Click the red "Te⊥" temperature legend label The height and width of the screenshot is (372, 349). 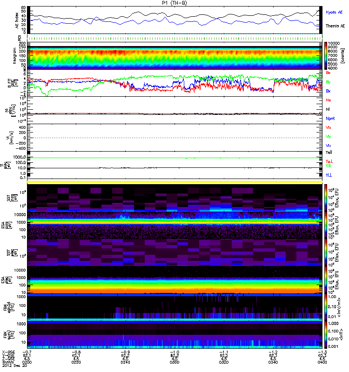[x=329, y=161]
